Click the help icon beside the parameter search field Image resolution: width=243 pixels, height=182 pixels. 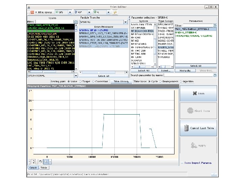[215, 75]
